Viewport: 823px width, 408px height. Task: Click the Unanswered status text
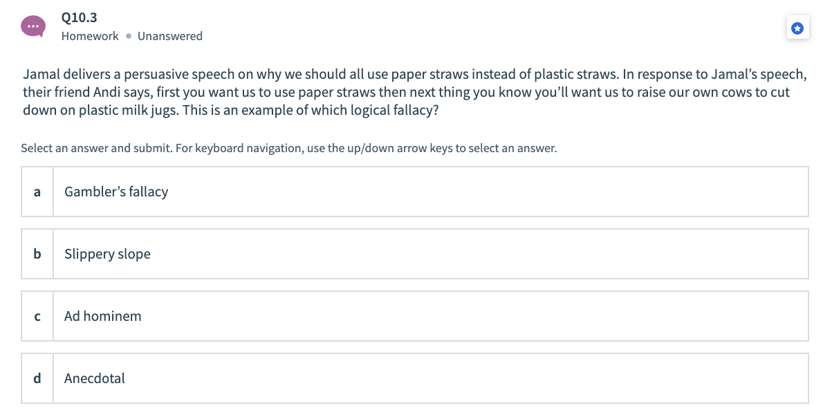point(170,36)
